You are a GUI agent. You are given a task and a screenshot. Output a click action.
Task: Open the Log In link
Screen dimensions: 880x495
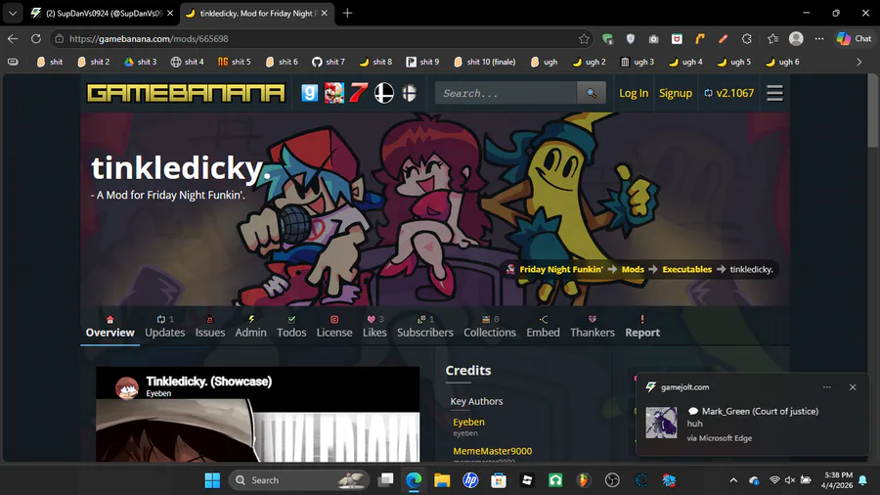633,93
